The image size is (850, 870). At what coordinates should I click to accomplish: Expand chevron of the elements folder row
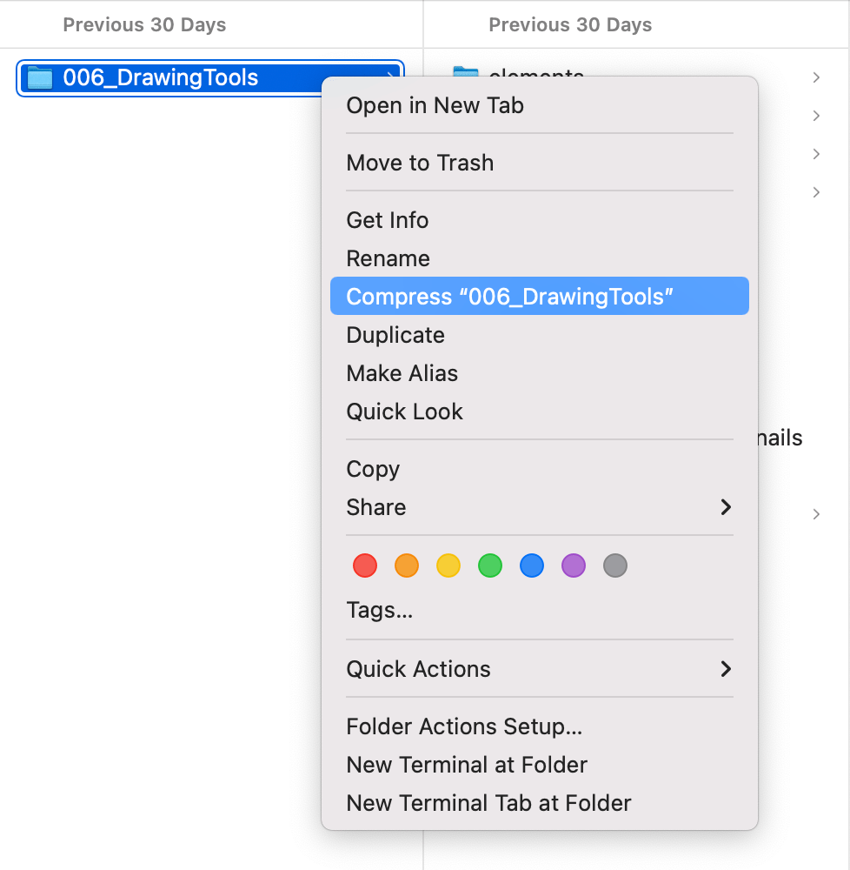(816, 77)
